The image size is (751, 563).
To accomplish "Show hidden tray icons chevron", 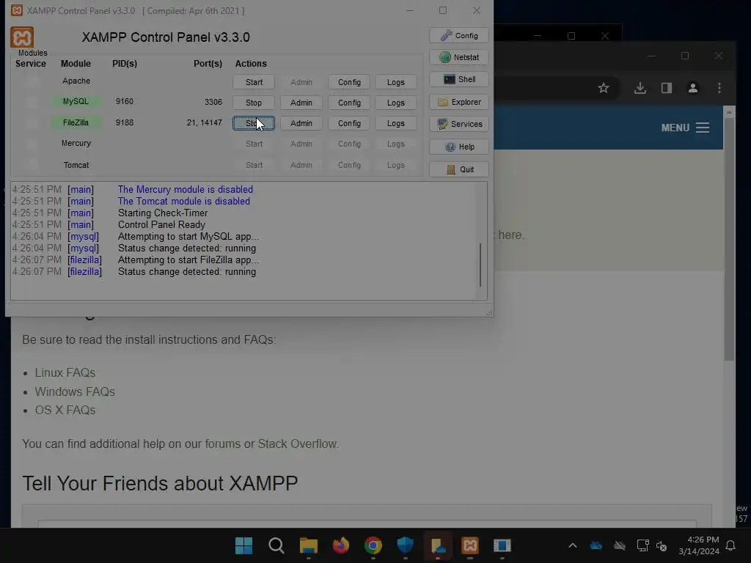I will tap(572, 545).
